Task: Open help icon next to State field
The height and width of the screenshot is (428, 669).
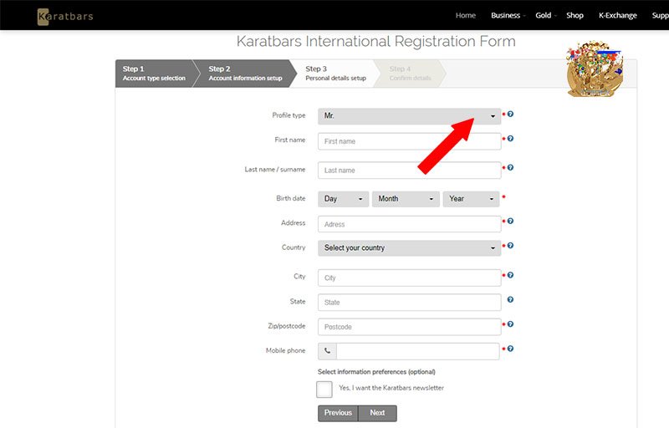Action: 510,300
